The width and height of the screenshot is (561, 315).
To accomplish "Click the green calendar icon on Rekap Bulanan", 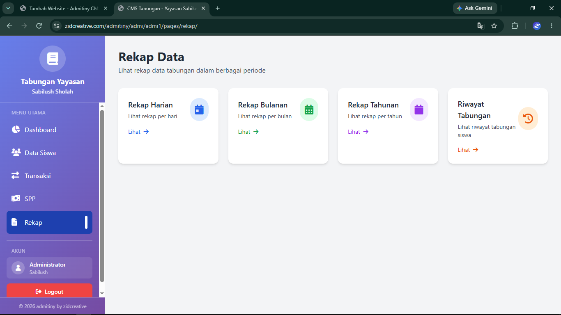I will pyautogui.click(x=309, y=110).
